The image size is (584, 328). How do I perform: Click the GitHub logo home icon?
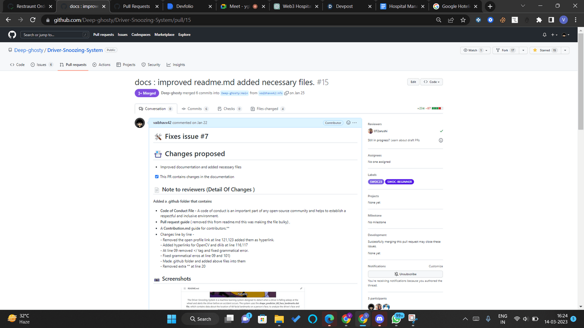(x=12, y=35)
